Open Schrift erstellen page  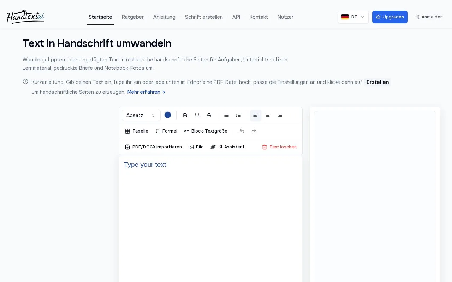[x=204, y=17]
